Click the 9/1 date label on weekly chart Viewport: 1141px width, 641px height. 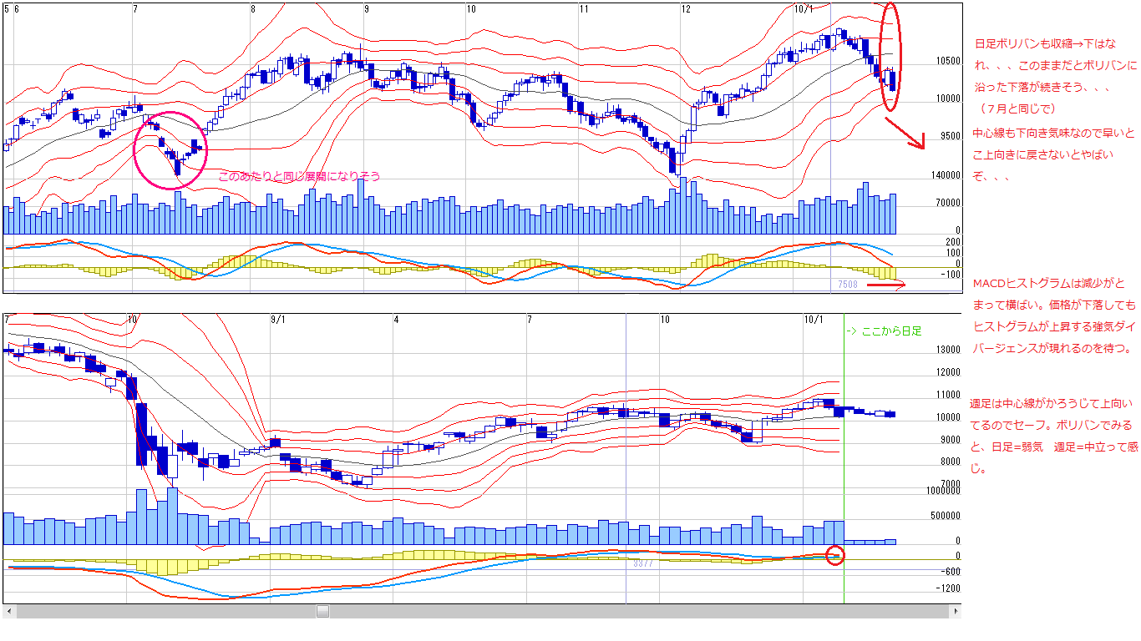(x=278, y=320)
